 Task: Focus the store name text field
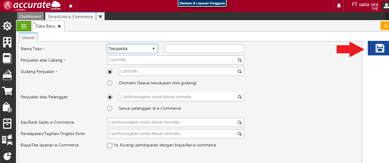(204, 49)
